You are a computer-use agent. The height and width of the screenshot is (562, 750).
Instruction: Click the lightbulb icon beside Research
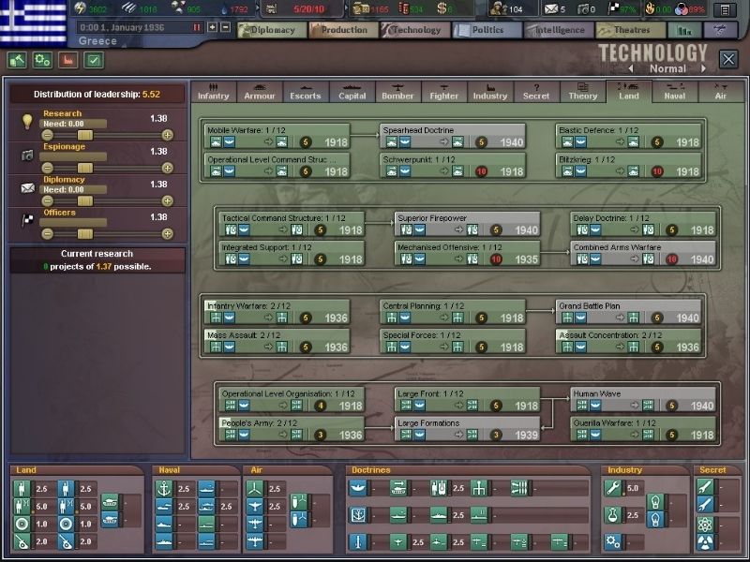click(27, 122)
